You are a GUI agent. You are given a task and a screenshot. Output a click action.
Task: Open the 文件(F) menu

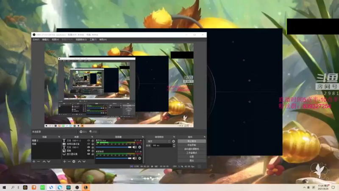click(36, 39)
